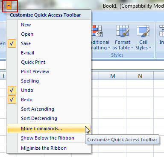Select Minimize the Ribbon
Image resolution: width=164 pixels, height=157 pixels.
pyautogui.click(x=49, y=148)
